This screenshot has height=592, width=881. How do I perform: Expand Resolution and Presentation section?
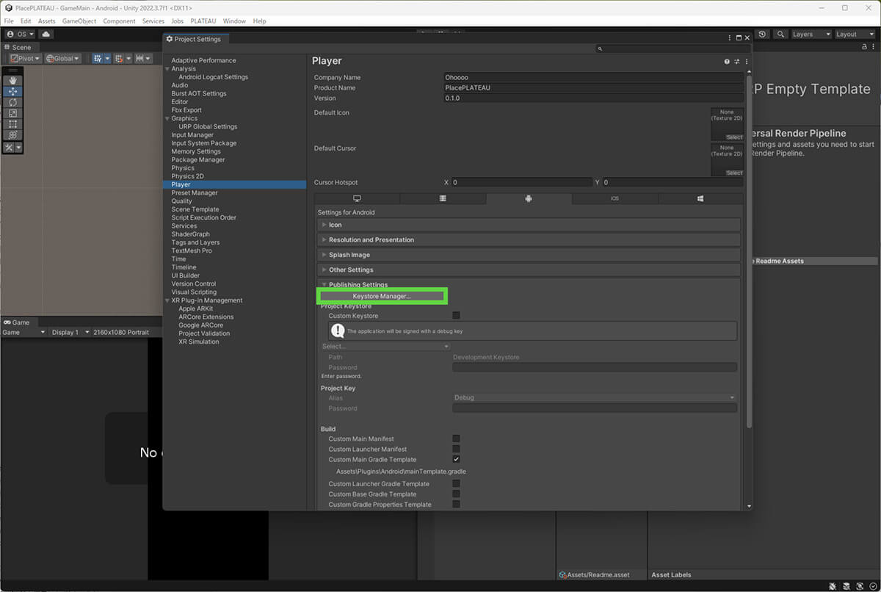[x=529, y=239]
